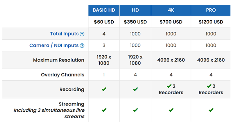Open the Total Inputs link
238x123 pixels.
coord(64,34)
